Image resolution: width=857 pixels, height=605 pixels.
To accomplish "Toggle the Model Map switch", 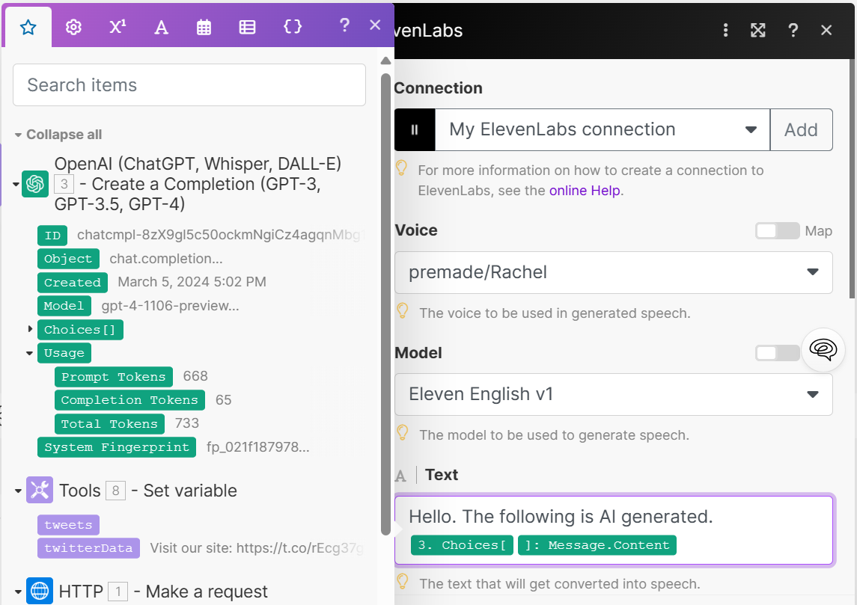I will (777, 353).
